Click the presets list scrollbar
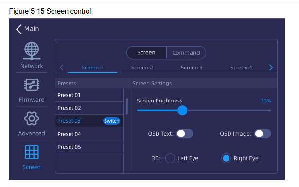This screenshot has height=187, width=299. point(127,106)
